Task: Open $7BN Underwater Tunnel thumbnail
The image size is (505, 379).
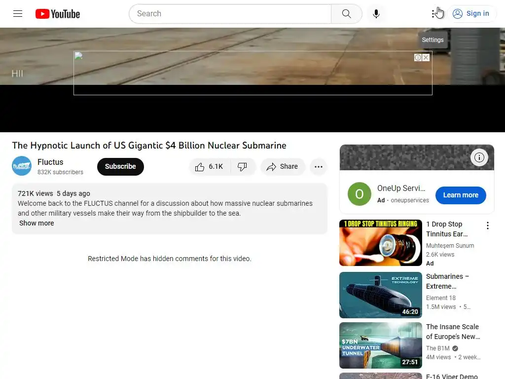Action: click(x=381, y=345)
